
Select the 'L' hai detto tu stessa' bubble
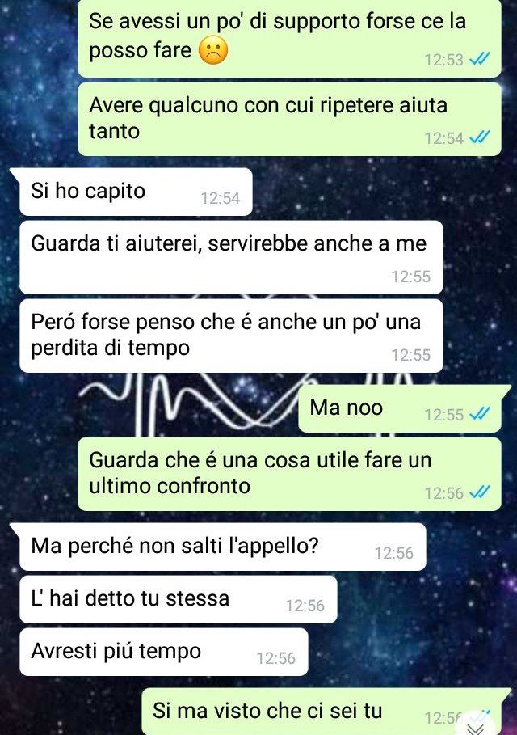[179, 599]
